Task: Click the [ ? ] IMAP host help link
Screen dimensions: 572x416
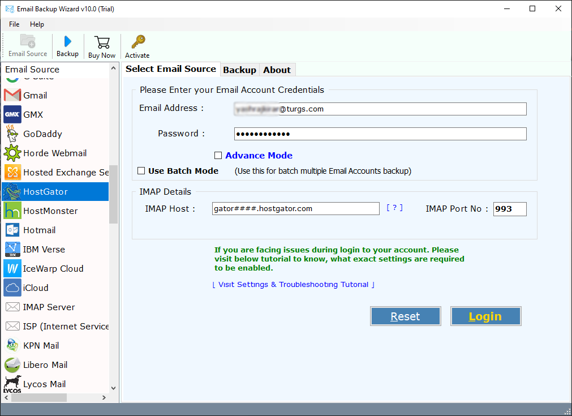Action: (x=395, y=208)
